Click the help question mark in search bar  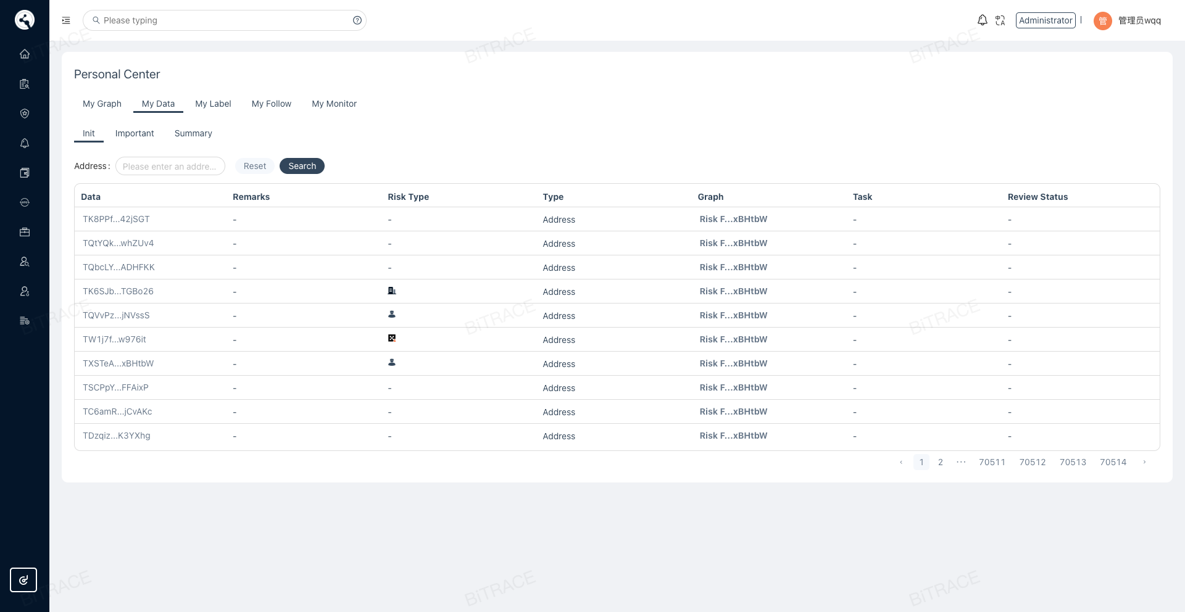(357, 20)
